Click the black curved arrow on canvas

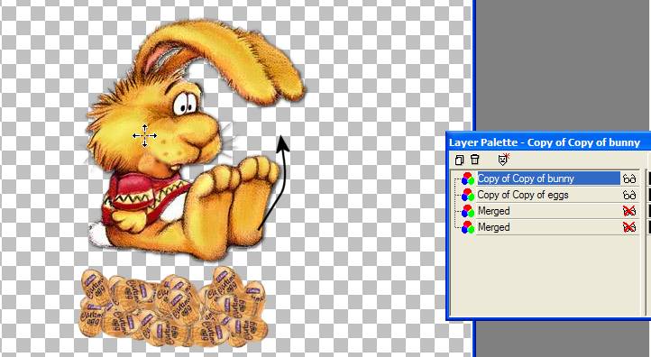[x=274, y=183]
